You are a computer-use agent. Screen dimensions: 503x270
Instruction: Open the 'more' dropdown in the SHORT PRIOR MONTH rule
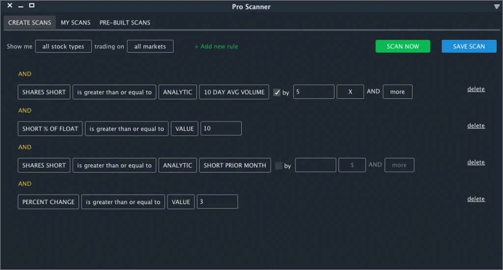point(399,165)
